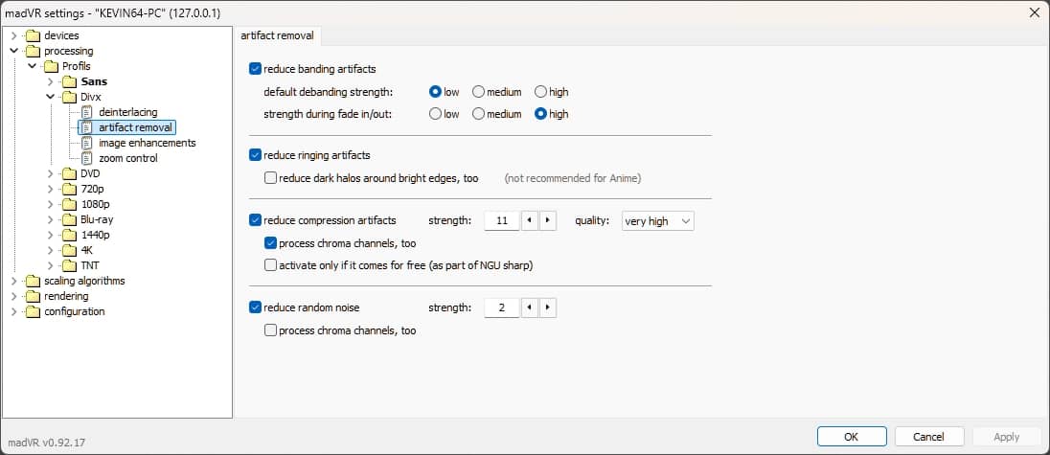Enable reduce dark halos around bright edges
This screenshot has height=455, width=1050.
(x=270, y=178)
